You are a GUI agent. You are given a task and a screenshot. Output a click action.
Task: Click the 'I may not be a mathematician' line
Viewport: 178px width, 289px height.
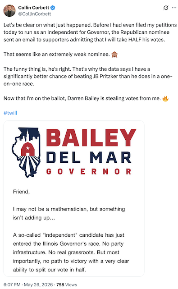[x=69, y=213]
